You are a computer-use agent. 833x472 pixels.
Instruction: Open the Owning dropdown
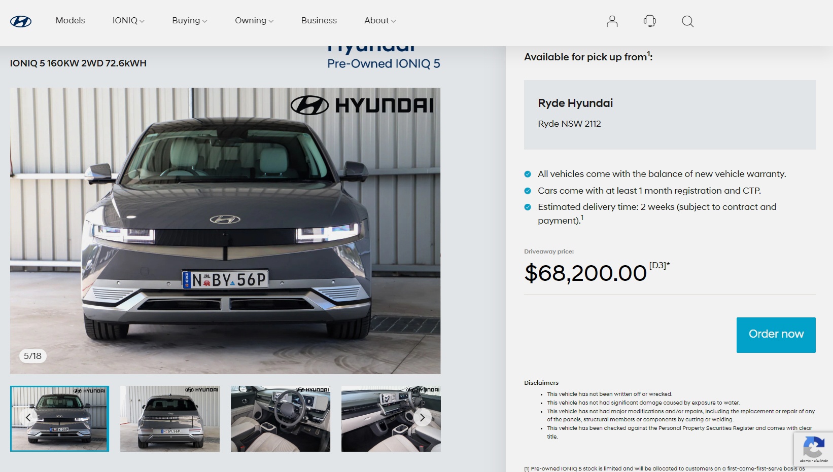point(254,21)
